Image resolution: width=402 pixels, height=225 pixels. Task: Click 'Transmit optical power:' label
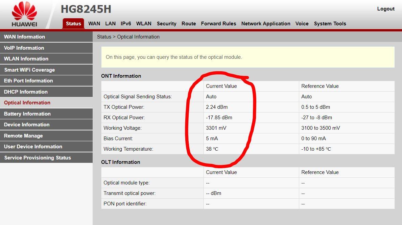[x=129, y=193]
